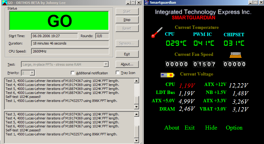
Task: Open the Sensors... dialog button
Action: (127, 44)
